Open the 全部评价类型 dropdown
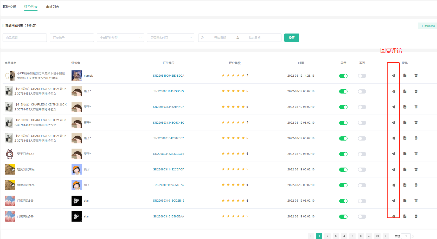 pos(120,38)
